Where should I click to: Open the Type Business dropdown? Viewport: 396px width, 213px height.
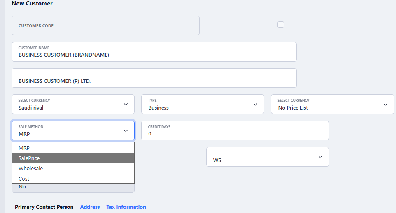click(198, 105)
